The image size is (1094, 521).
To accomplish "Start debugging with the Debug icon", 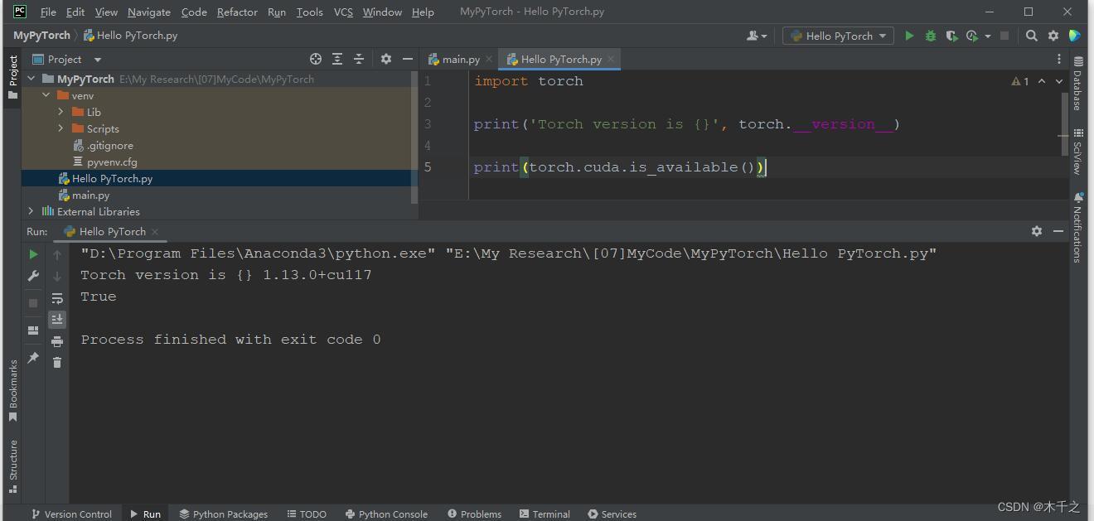I will 929,36.
